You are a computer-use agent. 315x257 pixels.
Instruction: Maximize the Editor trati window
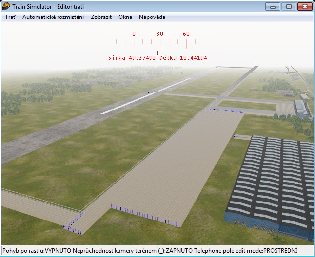(289, 7)
